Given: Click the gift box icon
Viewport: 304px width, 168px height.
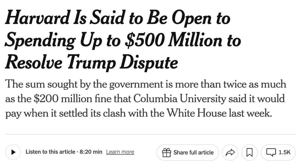Looking at the screenshot, I should 166,153.
